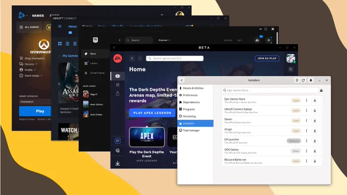Expand My Games in Ubisoft Connect

point(68,55)
